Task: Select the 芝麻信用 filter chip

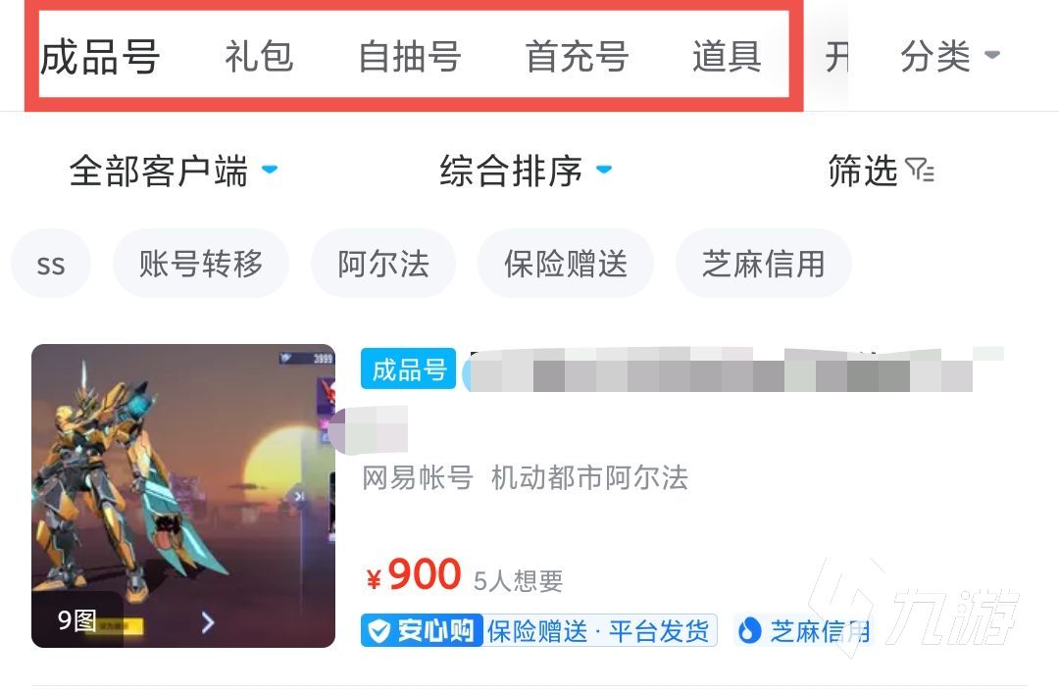Action: (x=763, y=264)
